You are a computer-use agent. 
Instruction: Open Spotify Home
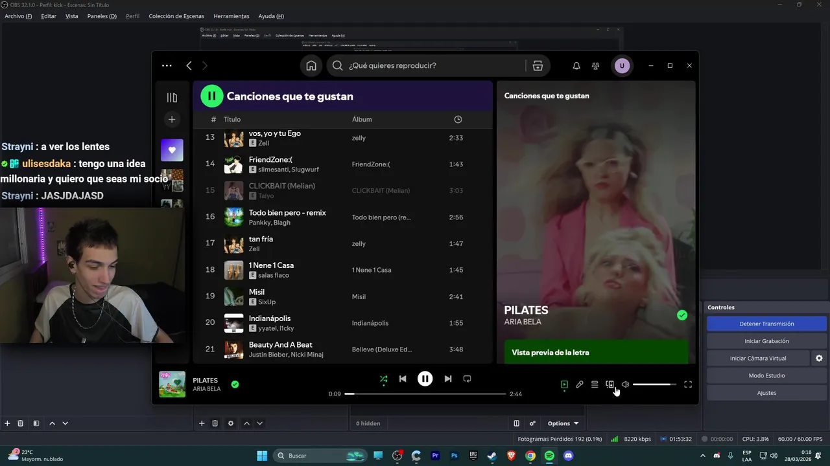(x=311, y=65)
